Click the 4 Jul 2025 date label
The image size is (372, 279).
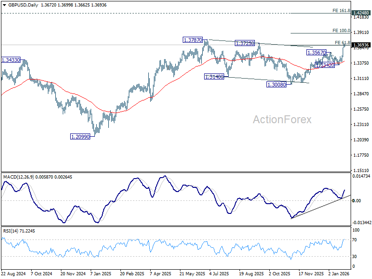tap(219, 273)
